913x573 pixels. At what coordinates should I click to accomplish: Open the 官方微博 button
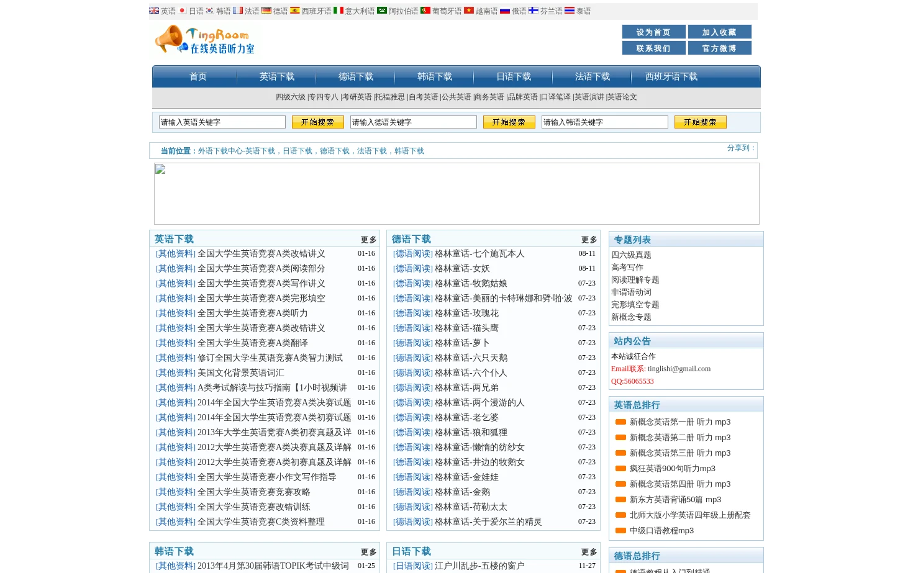[x=720, y=48]
